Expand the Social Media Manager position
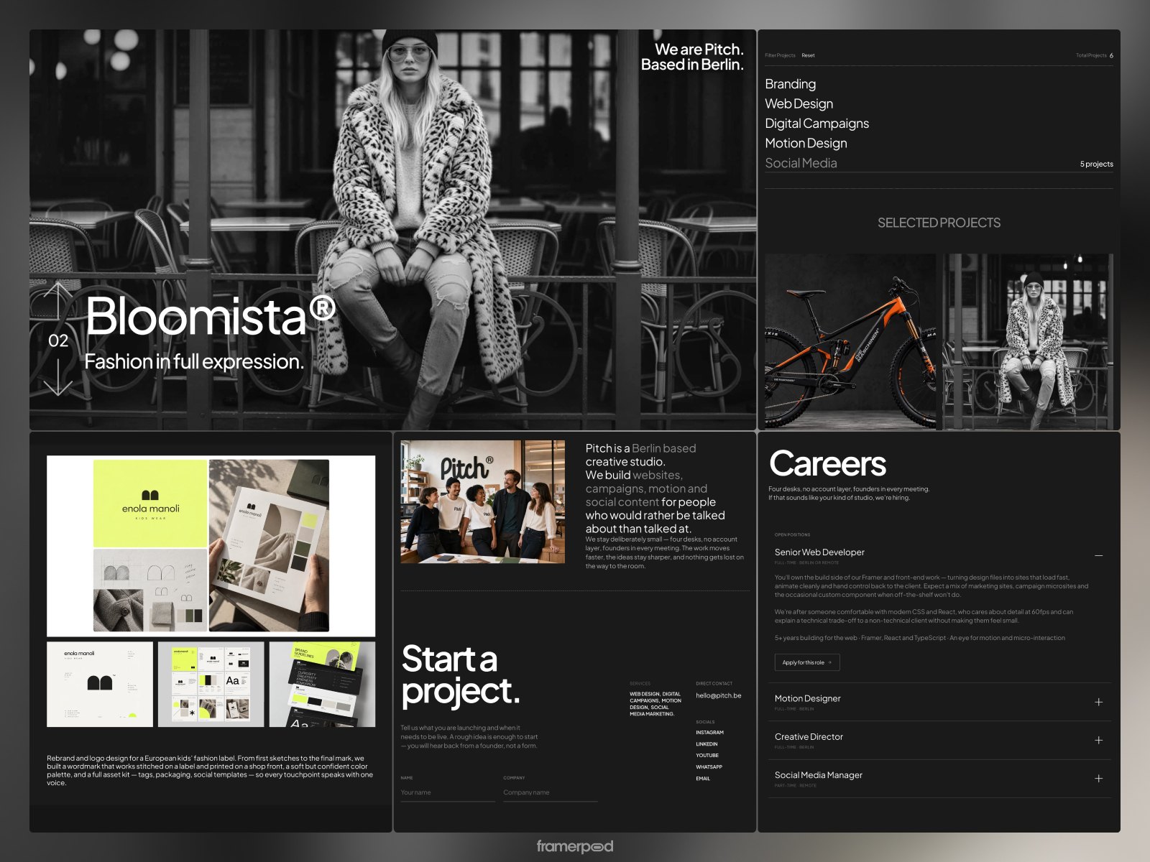The width and height of the screenshot is (1150, 862). click(x=1098, y=778)
